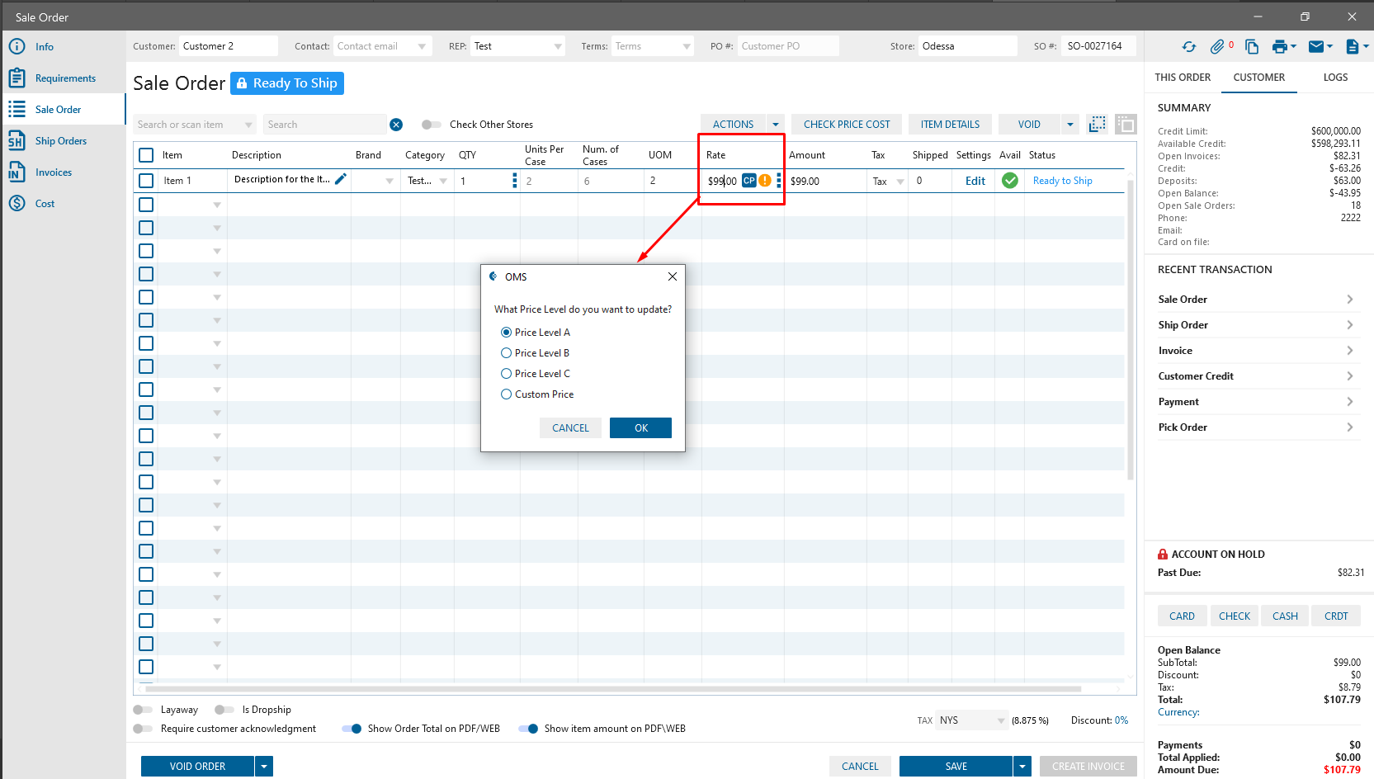Screen dimensions: 1374x779
Task: Click the CP price badge in Rate cell
Action: click(x=749, y=181)
